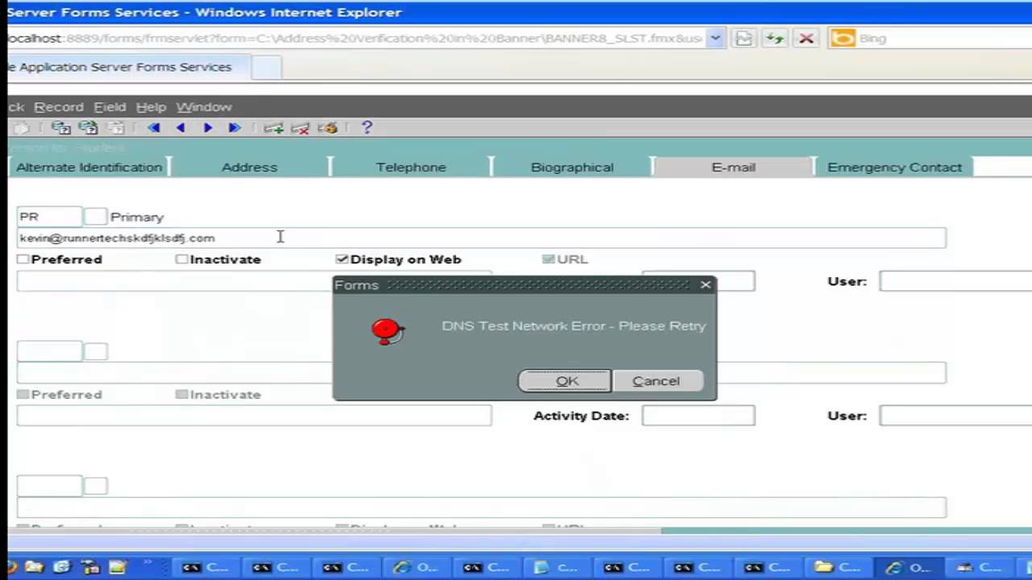Image resolution: width=1032 pixels, height=580 pixels.
Task: Jump to previous block double-arrow icon
Action: click(x=154, y=127)
